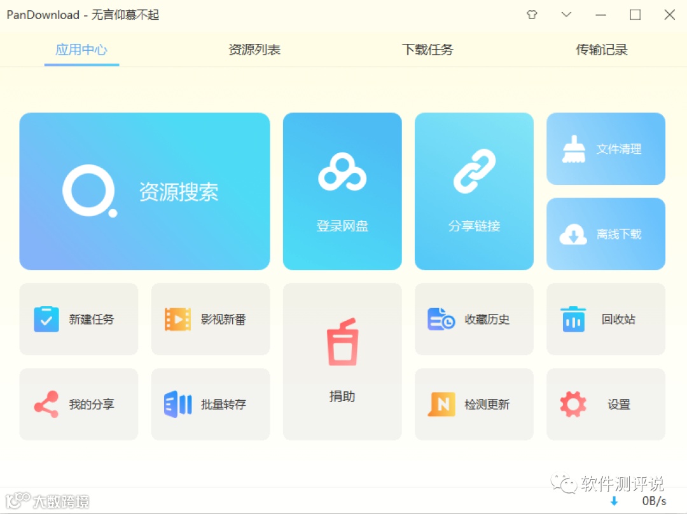Image resolution: width=687 pixels, height=514 pixels.
Task: Click the 回收站 label
Action: pyautogui.click(x=619, y=320)
